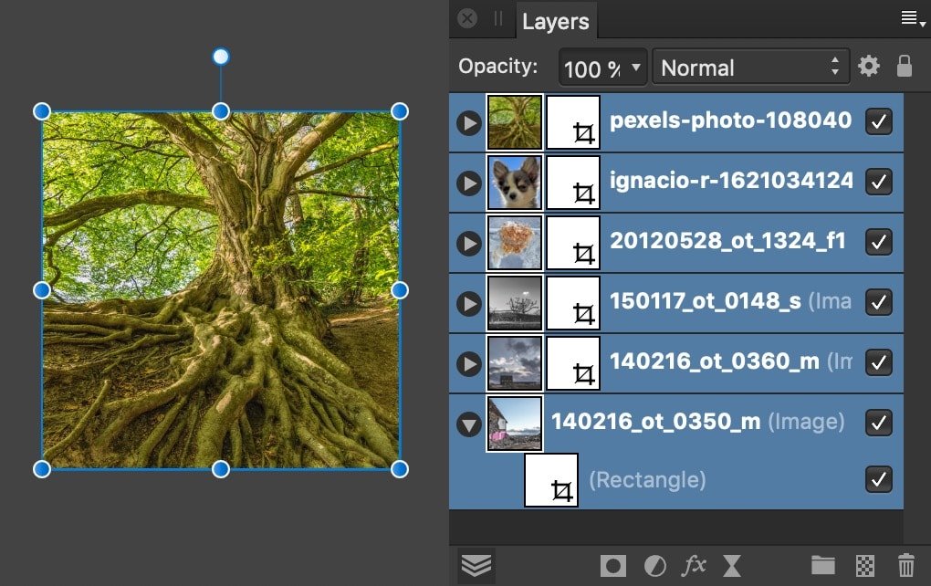Create a new pixel layer
Screen dimensions: 931x586
(x=865, y=566)
